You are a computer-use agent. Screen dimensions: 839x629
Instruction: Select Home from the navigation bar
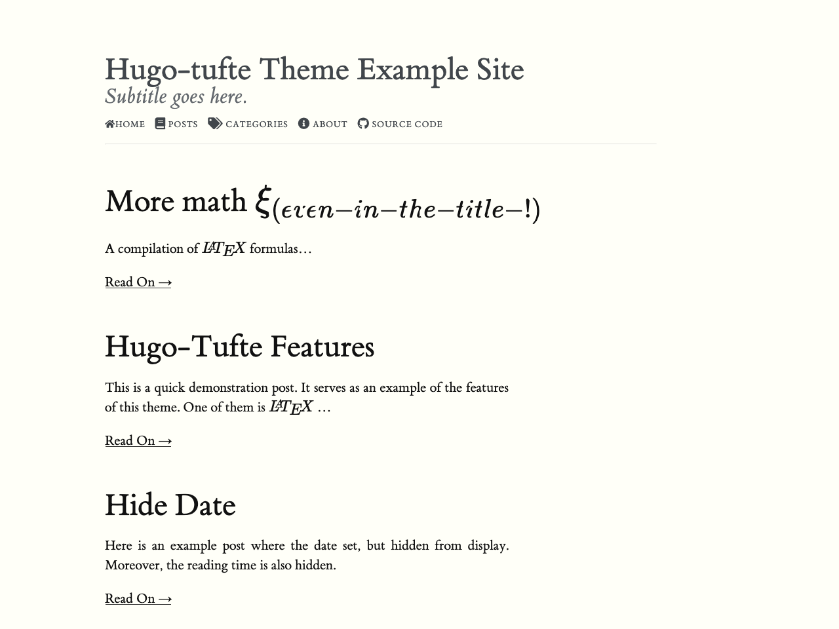(130, 124)
